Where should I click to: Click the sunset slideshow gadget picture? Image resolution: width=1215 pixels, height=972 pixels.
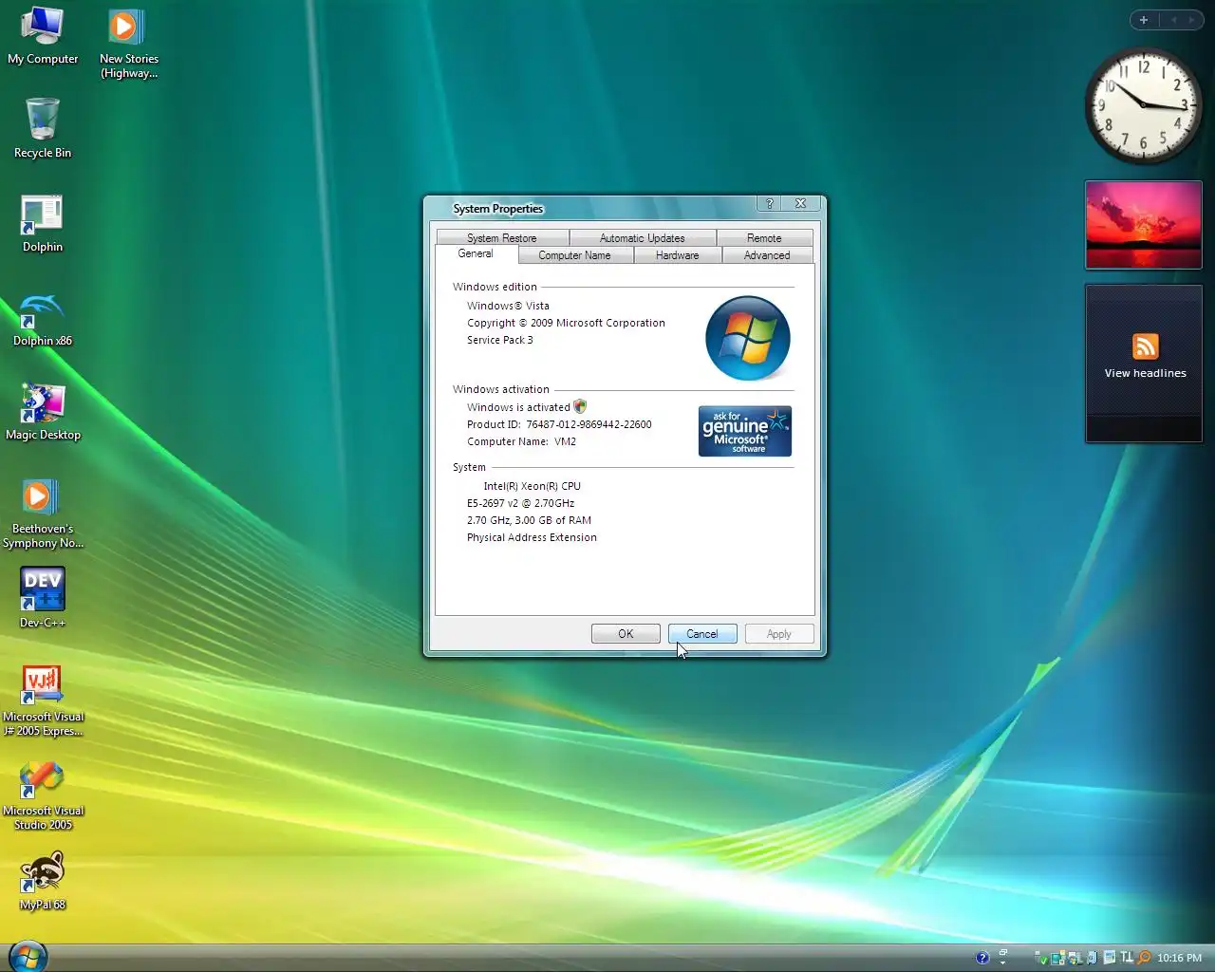(x=1143, y=225)
